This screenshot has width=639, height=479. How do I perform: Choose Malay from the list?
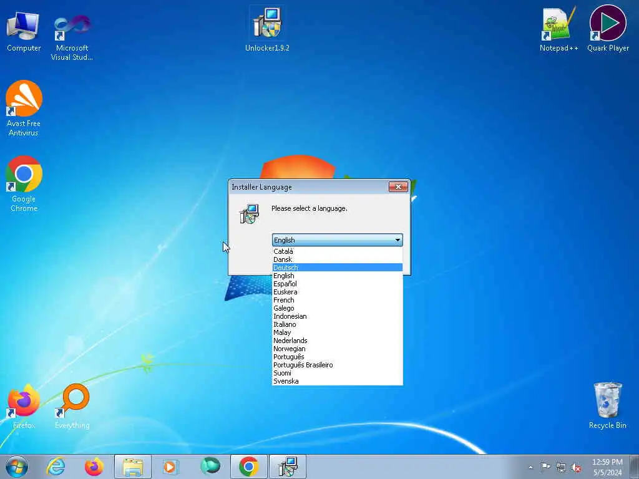[x=338, y=332]
